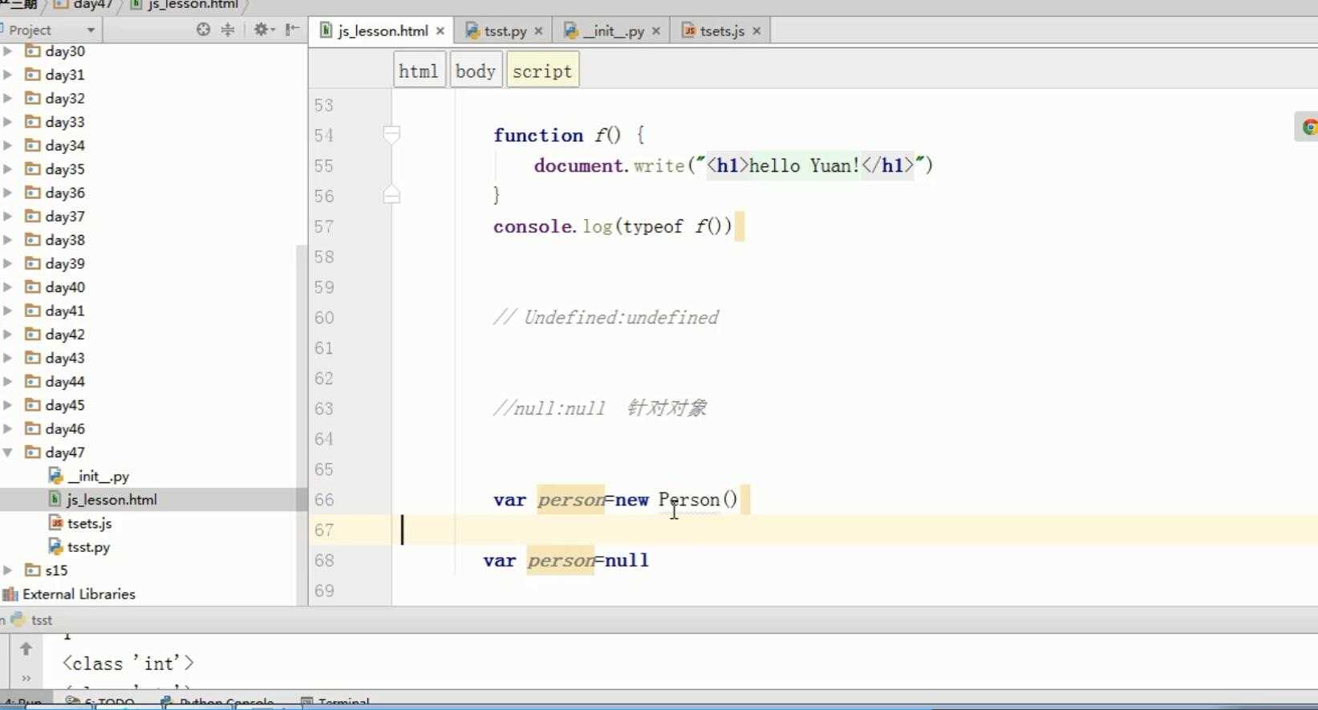Collapse the day47 folder
Image resolution: width=1318 pixels, height=710 pixels.
[x=7, y=452]
